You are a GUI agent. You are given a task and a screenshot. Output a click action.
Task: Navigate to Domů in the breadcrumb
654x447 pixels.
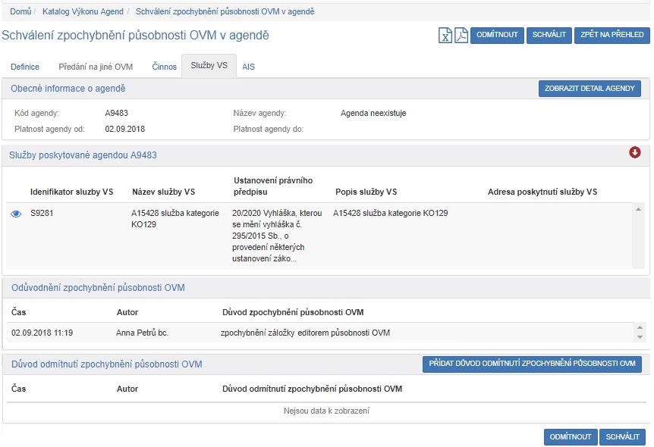(x=20, y=11)
